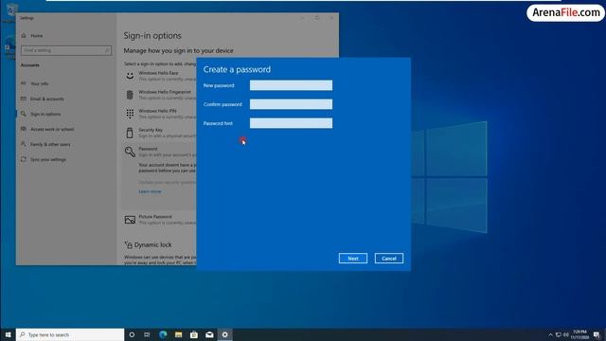The height and width of the screenshot is (341, 606).
Task: Open the taskbar clock and date
Action: (x=579, y=334)
